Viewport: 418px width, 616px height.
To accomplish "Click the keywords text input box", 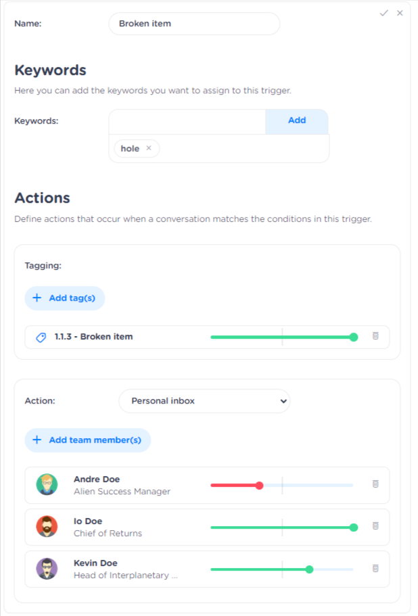I will click(187, 122).
